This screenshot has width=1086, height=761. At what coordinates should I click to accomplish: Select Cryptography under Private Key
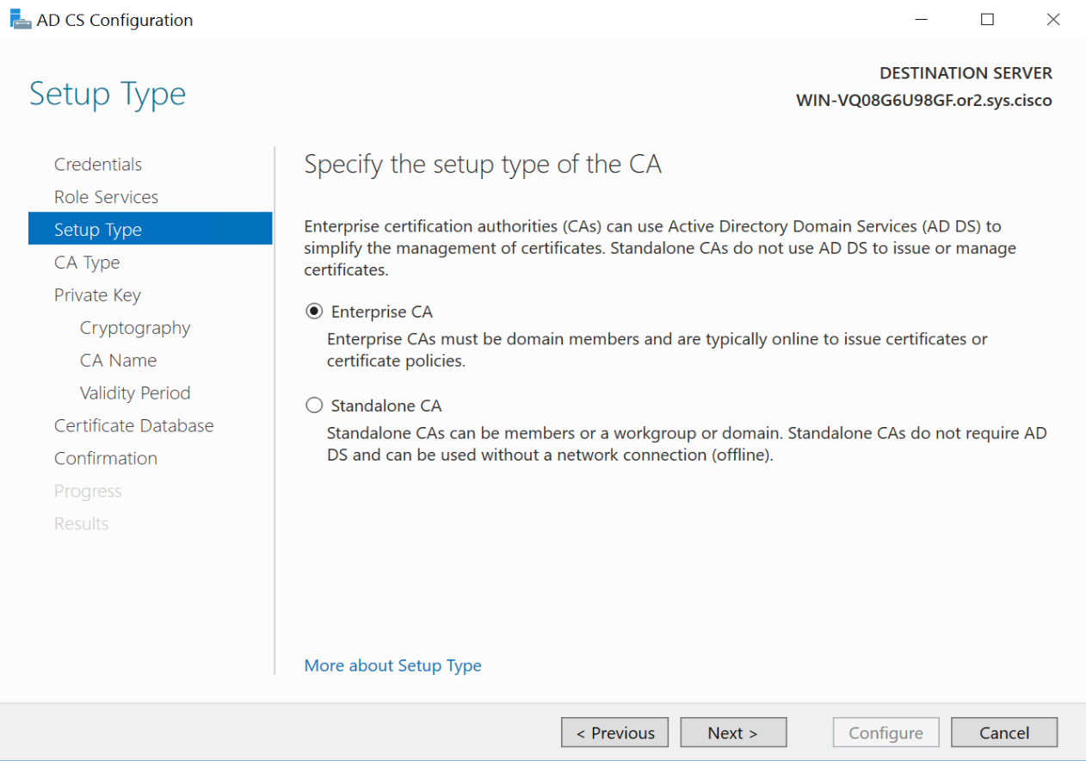[135, 328]
